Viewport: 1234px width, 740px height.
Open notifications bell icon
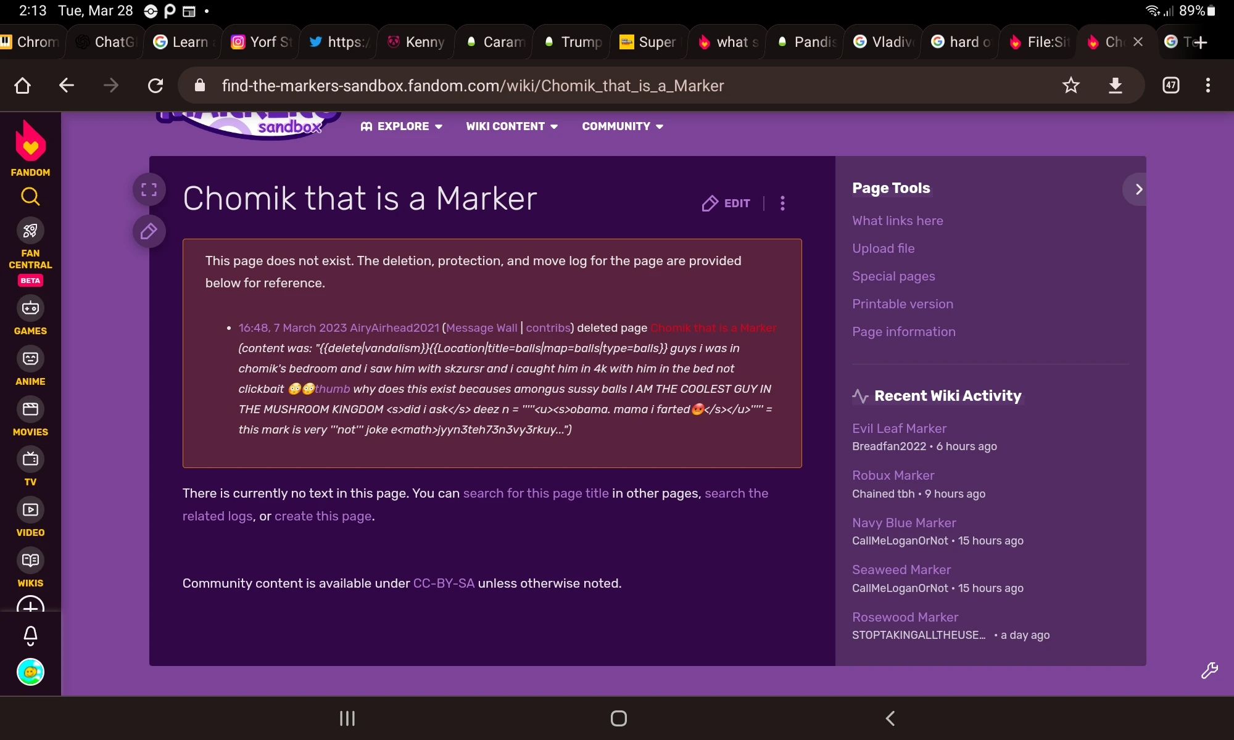click(30, 635)
